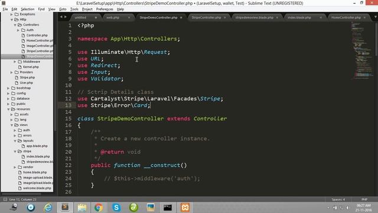The height and width of the screenshot is (213, 378).
Task: Click the previous tab arrow
Action: [x=61, y=17]
